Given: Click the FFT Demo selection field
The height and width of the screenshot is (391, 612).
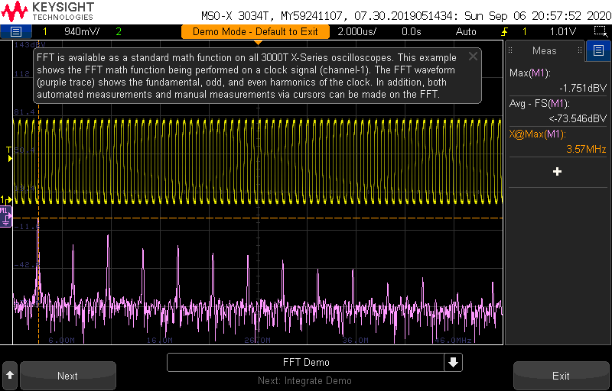Looking at the screenshot, I should coord(305,362).
